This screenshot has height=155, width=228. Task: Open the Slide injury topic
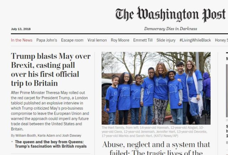click(166, 40)
